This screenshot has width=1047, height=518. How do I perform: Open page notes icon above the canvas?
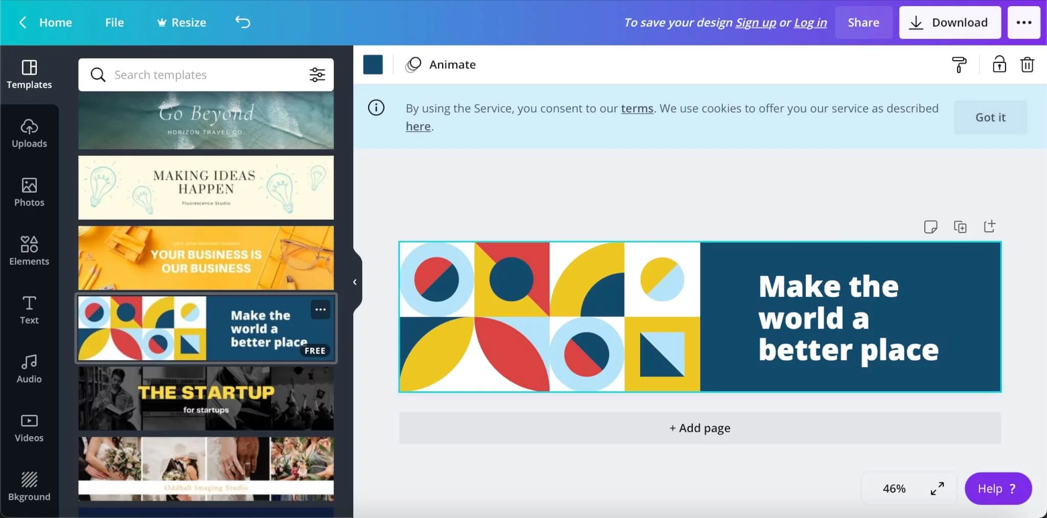(x=930, y=227)
